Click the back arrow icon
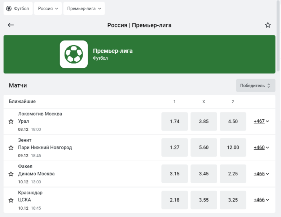The height and width of the screenshot is (217, 281). pyautogui.click(x=11, y=25)
